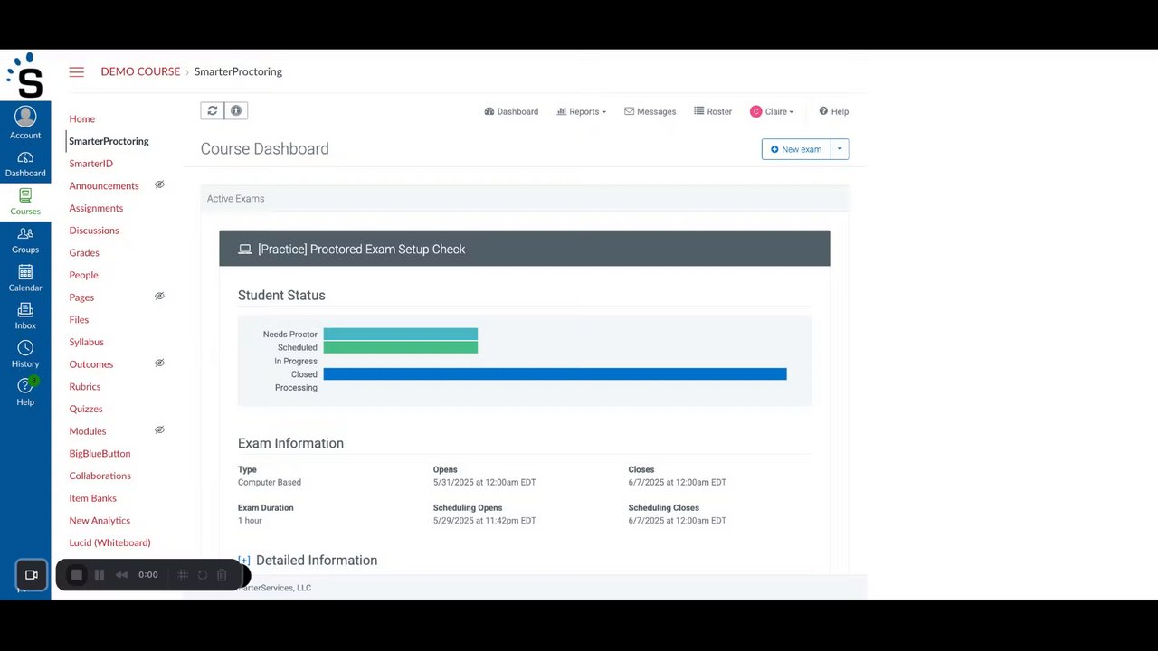This screenshot has width=1158, height=651.
Task: Open the People course link
Action: click(x=83, y=275)
